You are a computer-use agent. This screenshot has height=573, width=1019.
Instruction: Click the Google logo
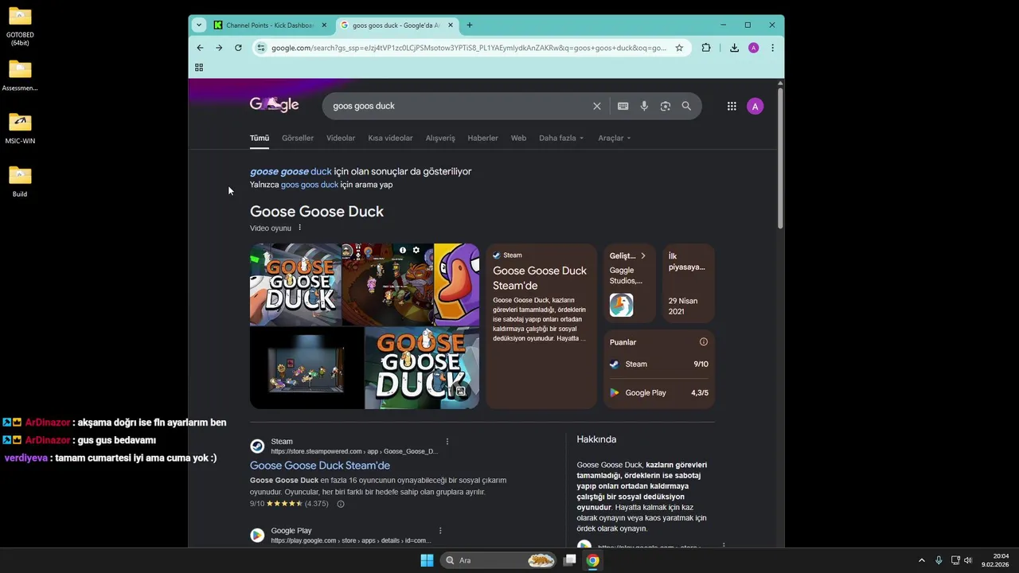coord(275,105)
